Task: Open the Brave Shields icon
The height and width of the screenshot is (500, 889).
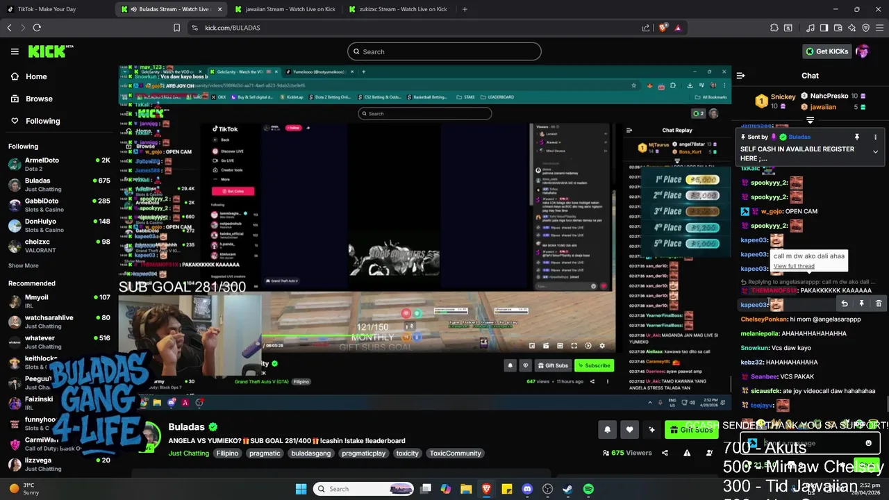Action: tap(663, 28)
